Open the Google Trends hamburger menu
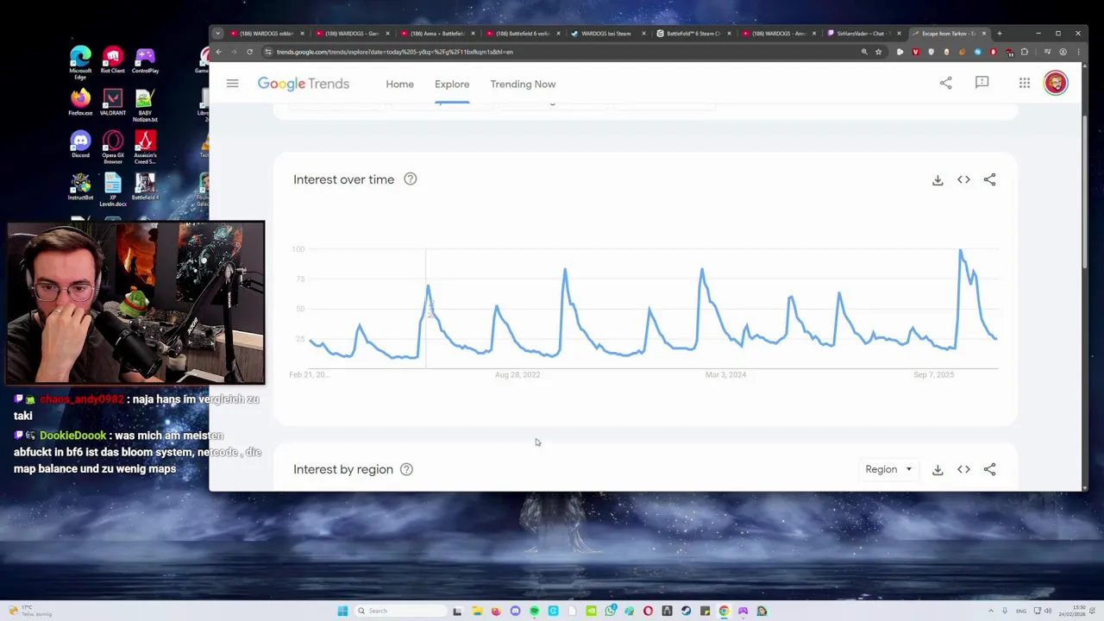Image resolution: width=1104 pixels, height=621 pixels. click(x=232, y=84)
